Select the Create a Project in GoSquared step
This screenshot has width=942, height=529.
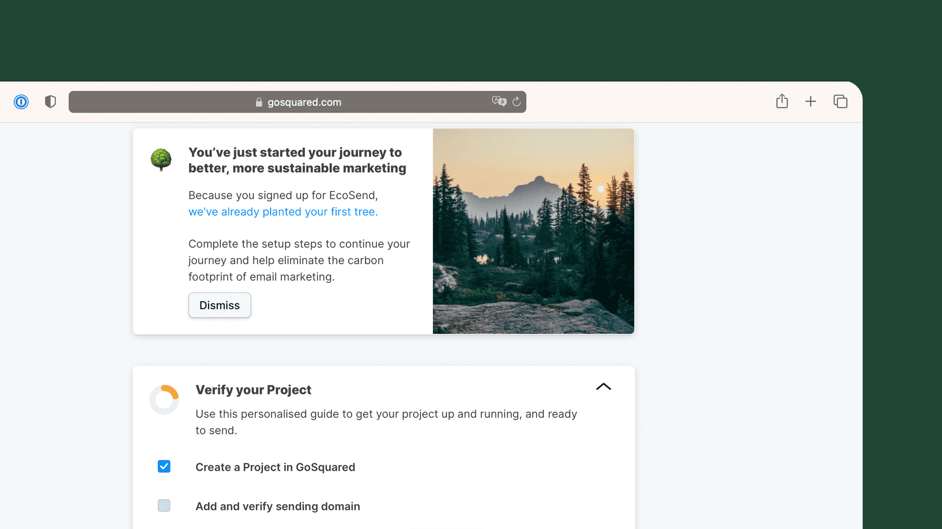pos(275,467)
